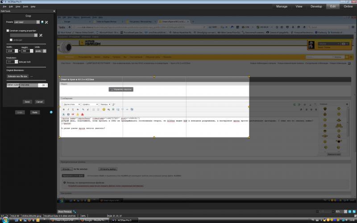Click the fit image zoom icon
The width and height of the screenshot is (357, 223).
point(354,211)
